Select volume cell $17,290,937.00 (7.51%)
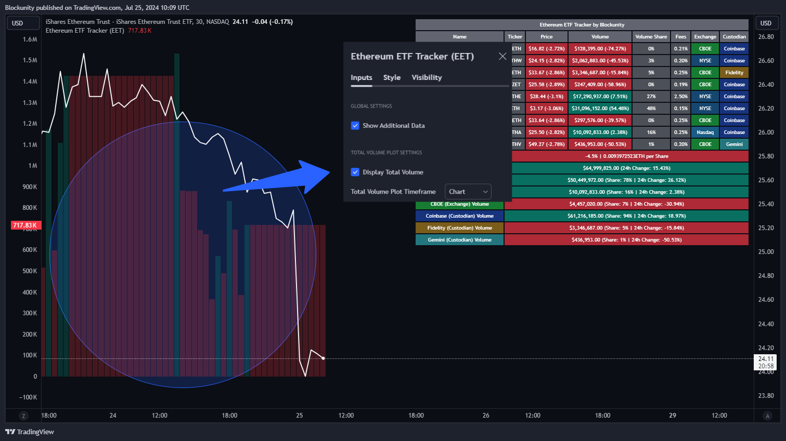Image resolution: width=786 pixels, height=441 pixels. click(600, 96)
